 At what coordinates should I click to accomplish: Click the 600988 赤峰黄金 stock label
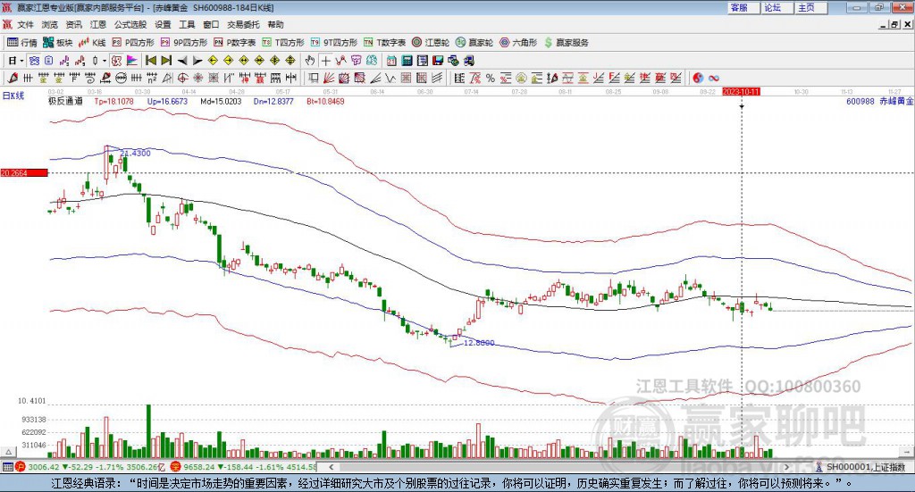879,102
